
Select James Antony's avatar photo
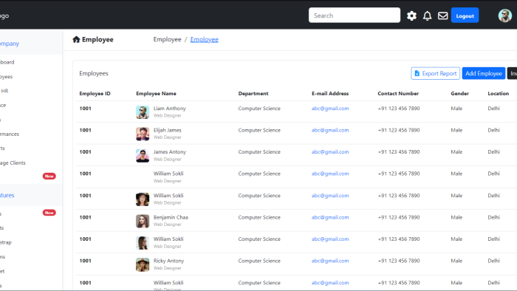tap(143, 156)
